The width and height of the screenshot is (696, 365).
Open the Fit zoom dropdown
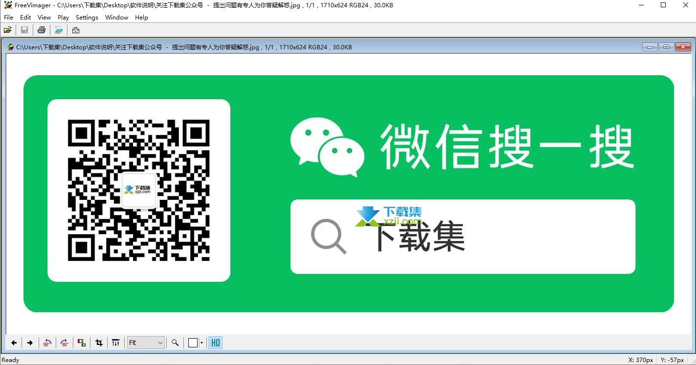[x=146, y=343]
